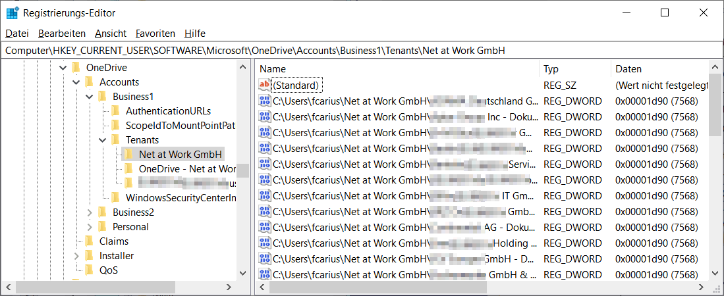The width and height of the screenshot is (724, 296).
Task: Click the open folder icon of Net at Work GmbH
Action: pos(129,154)
